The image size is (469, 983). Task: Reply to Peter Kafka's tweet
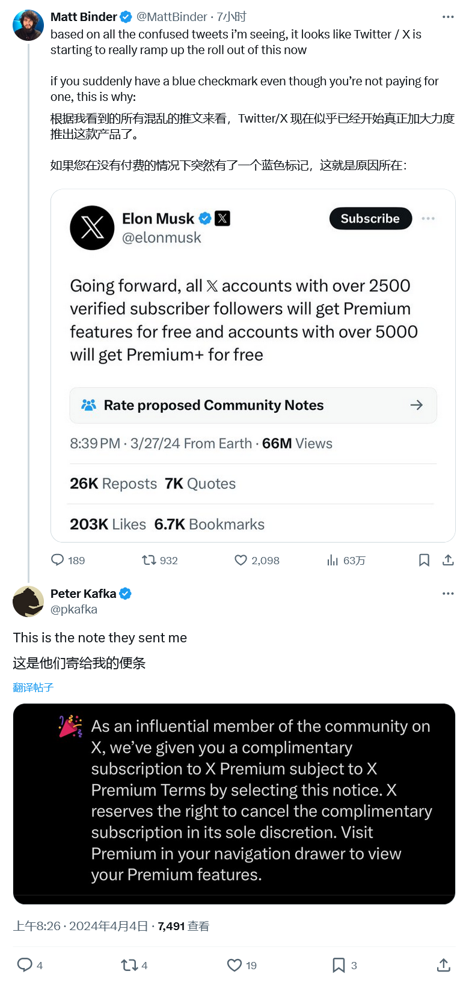pos(25,965)
